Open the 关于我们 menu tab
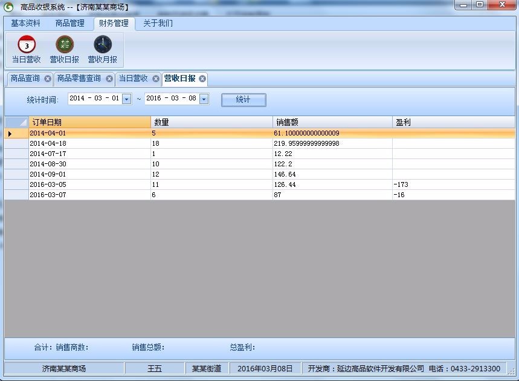Image resolution: width=519 pixels, height=381 pixels. pyautogui.click(x=157, y=23)
